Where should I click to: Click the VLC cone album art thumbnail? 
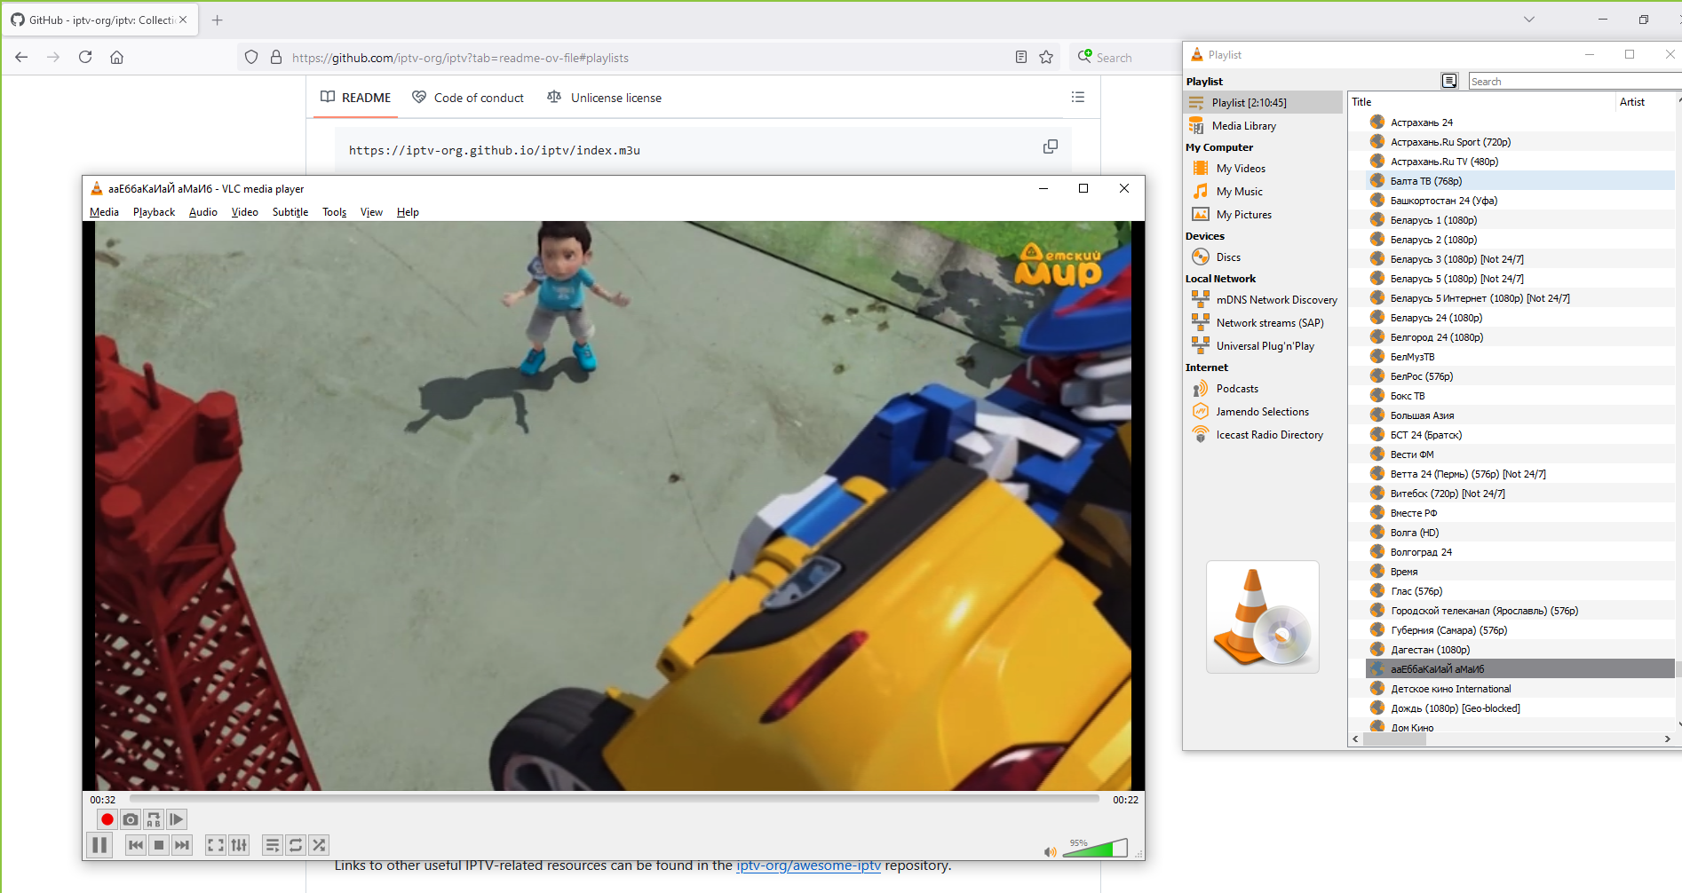tap(1262, 617)
